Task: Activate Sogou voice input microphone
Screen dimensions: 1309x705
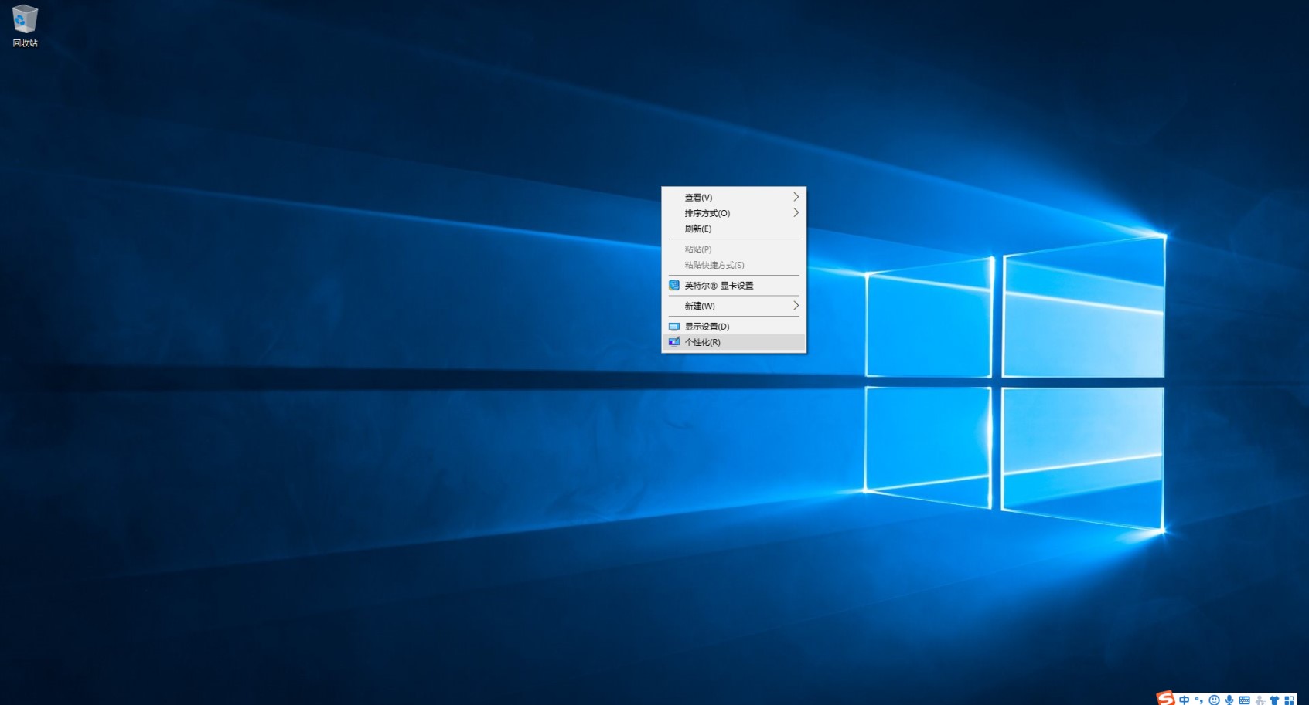Action: pyautogui.click(x=1229, y=700)
